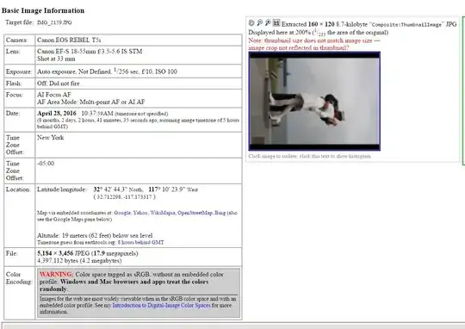465x329 pixels.
Task: Click the red 'WARNING:' label
Action: click(56, 275)
